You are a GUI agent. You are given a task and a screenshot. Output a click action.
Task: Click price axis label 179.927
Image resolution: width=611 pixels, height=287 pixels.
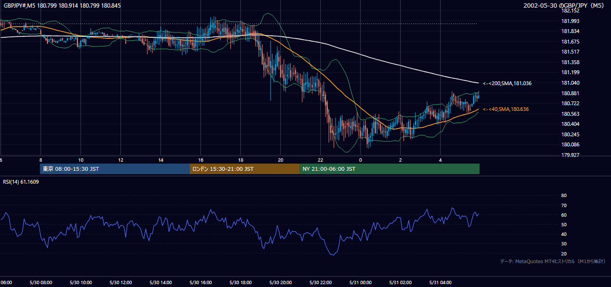tap(570, 155)
